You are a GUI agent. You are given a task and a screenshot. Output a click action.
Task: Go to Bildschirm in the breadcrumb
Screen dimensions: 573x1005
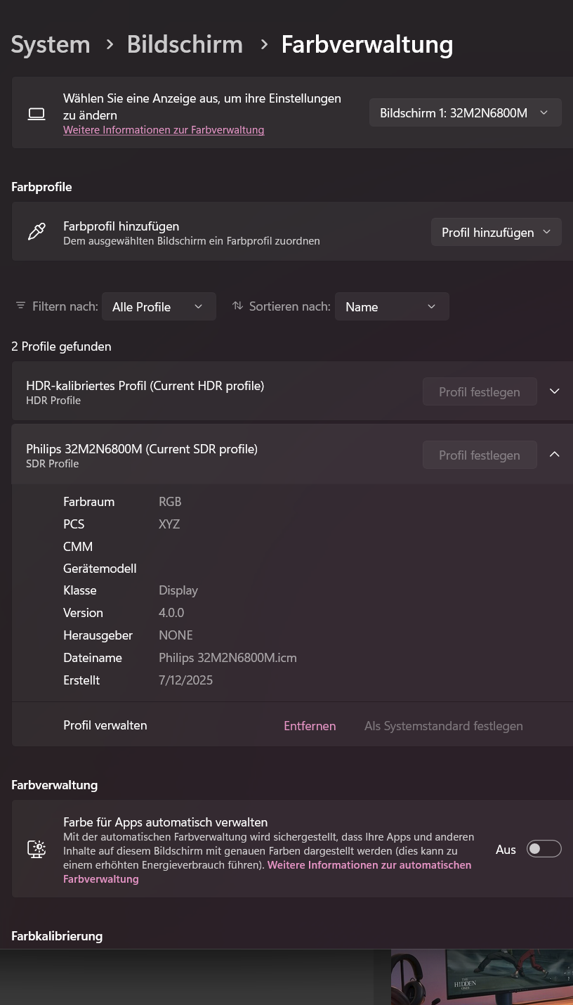pyautogui.click(x=185, y=44)
